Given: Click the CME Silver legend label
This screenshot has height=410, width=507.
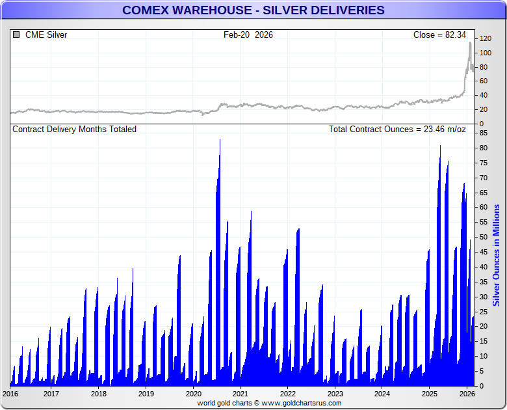Looking at the screenshot, I should (45, 35).
